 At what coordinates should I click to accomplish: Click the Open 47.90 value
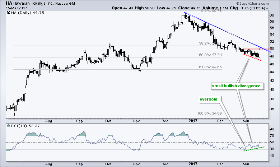click(x=122, y=8)
